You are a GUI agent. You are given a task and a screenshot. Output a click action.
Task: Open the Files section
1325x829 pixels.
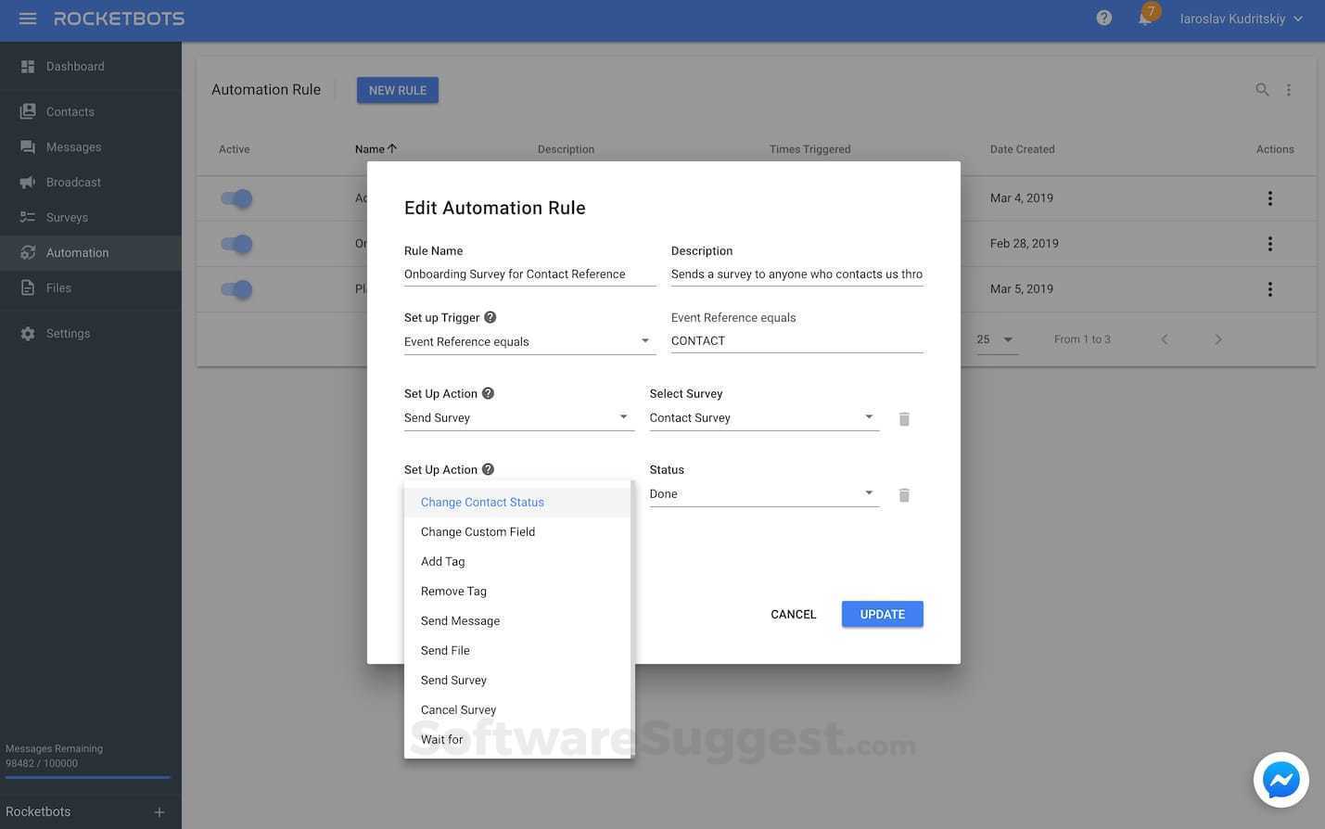click(57, 287)
